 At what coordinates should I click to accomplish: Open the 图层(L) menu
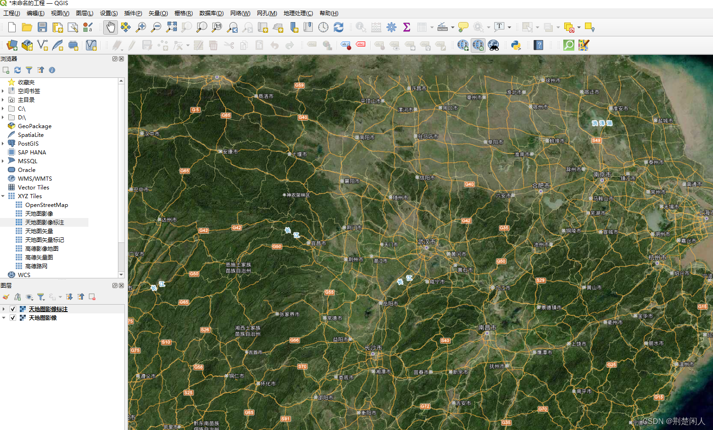click(x=84, y=13)
